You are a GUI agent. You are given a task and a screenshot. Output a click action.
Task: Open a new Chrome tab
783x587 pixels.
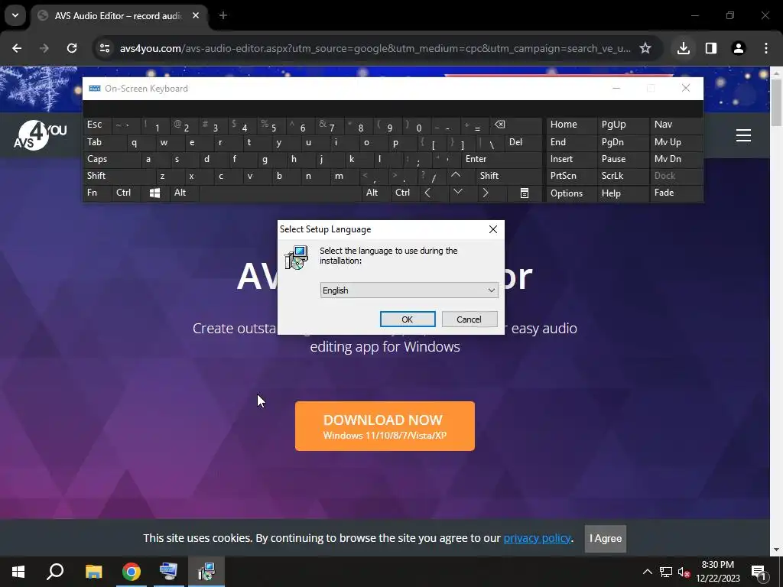click(223, 15)
